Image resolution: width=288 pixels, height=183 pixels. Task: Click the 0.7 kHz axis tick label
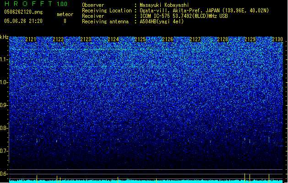point(4,151)
